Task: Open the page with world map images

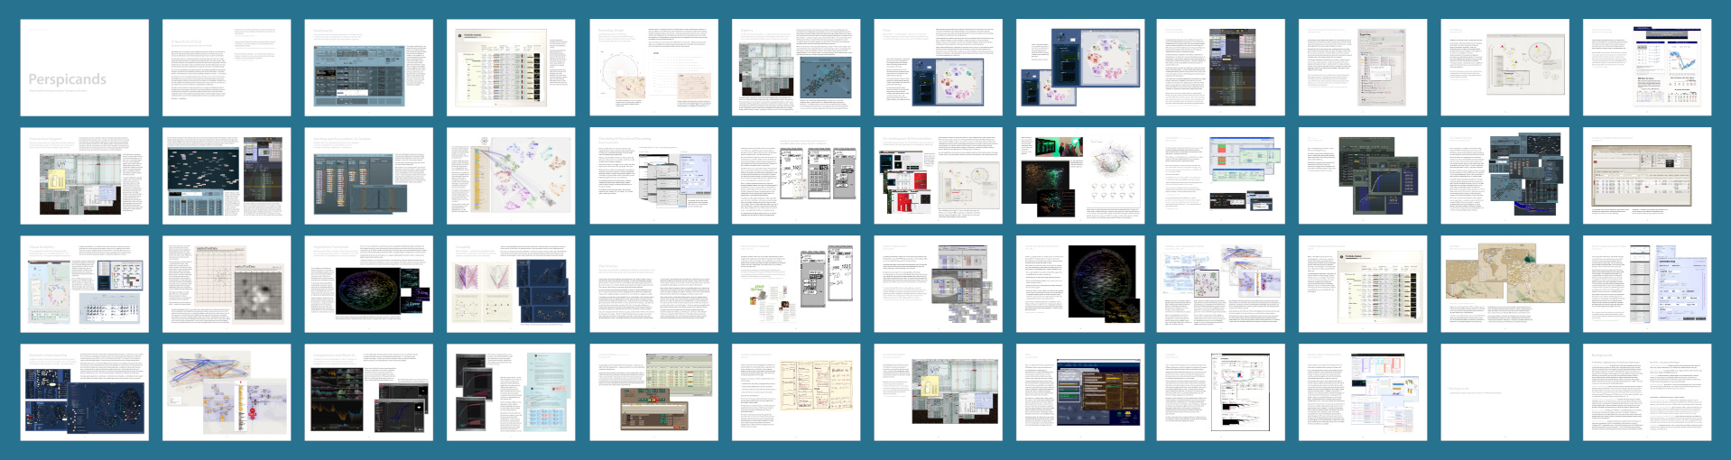Action: pyautogui.click(x=1506, y=284)
